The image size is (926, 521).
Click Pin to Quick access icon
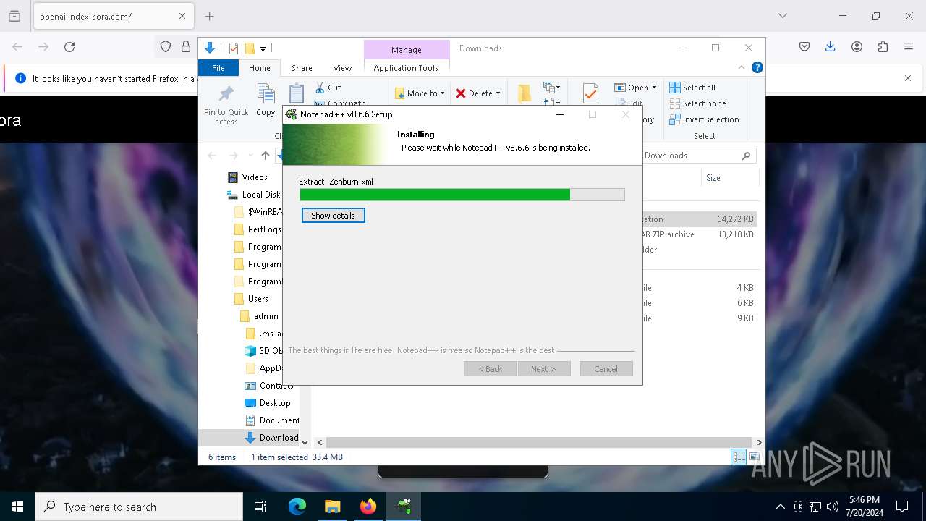[x=226, y=95]
